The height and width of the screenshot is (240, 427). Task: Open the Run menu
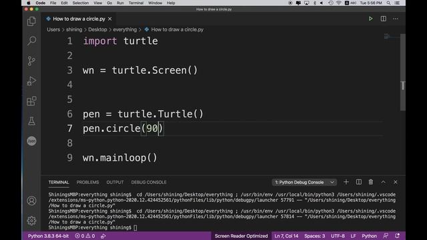pos(120,3)
